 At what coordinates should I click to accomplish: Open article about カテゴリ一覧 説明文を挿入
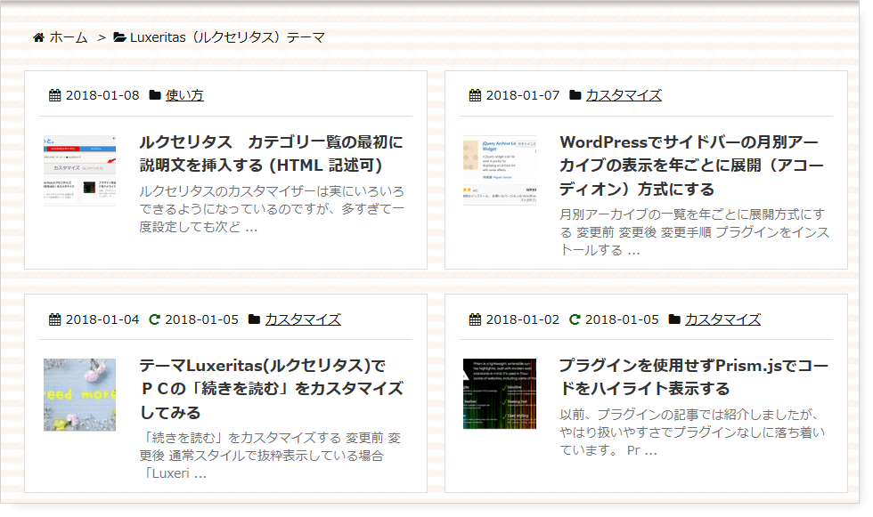tap(271, 154)
